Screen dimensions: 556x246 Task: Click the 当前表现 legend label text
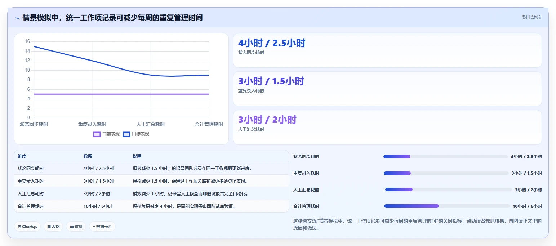tap(111, 134)
